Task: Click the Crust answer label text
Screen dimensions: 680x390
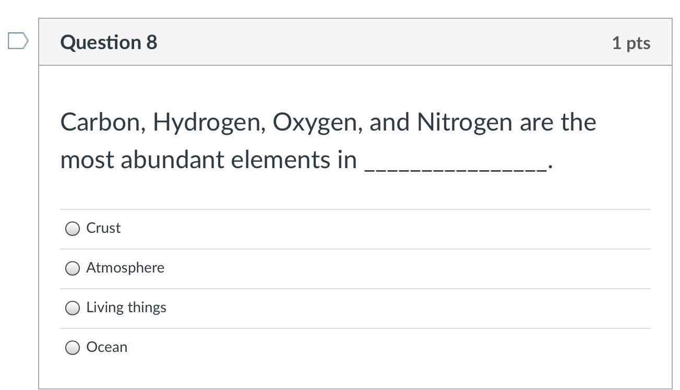Action: (x=103, y=228)
